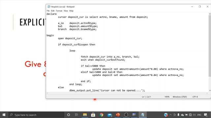Viewport: 211px width, 118px height.
Task: Click the horizontal scrollbar left arrow
Action: click(47, 93)
